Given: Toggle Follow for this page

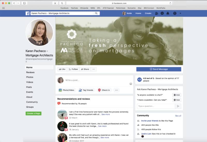Looking at the screenshot, I should [73, 69].
